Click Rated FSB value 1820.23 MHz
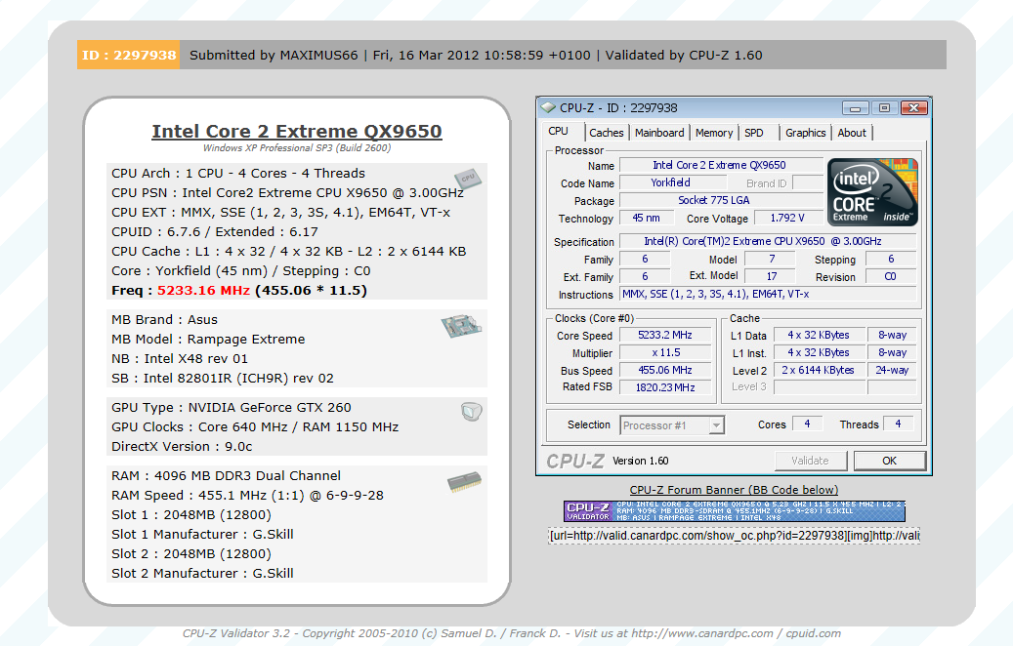 click(665, 387)
